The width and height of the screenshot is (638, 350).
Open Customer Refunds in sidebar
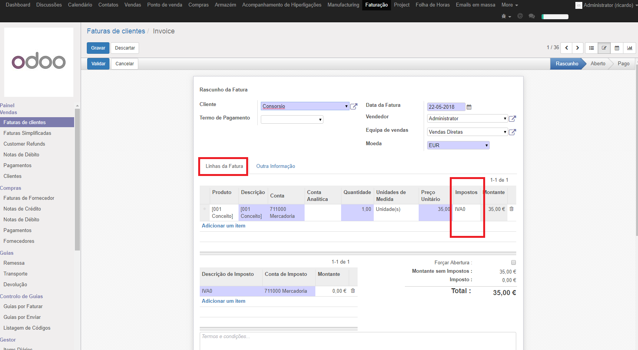coord(24,144)
